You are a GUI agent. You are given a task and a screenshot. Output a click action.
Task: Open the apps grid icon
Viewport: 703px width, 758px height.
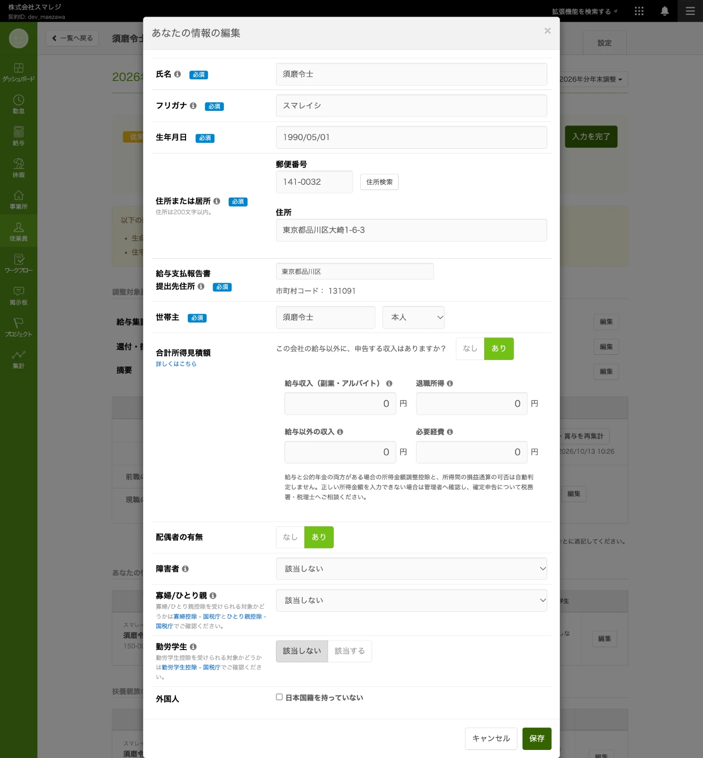coord(639,11)
